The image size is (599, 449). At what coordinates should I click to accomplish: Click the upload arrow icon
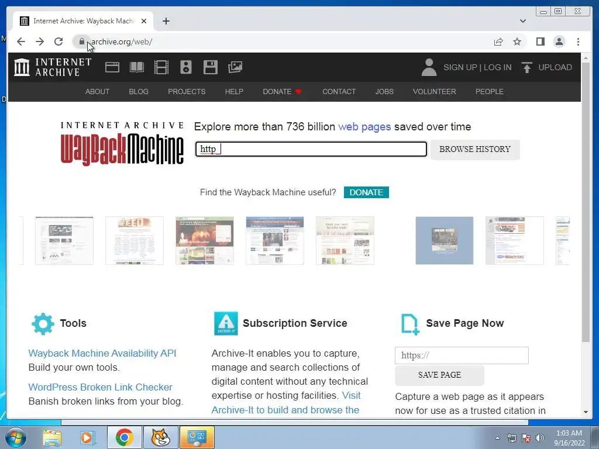527,67
